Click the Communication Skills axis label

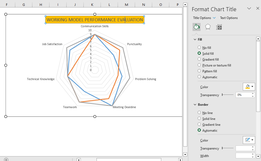(95, 26)
